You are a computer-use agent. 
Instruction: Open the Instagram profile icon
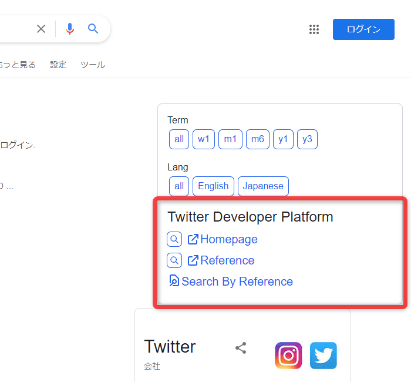click(x=289, y=356)
